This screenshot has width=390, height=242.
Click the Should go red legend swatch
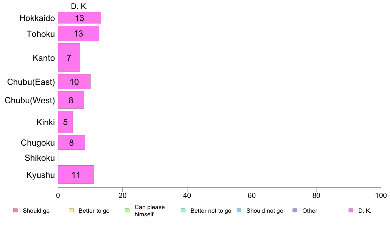[15, 210]
